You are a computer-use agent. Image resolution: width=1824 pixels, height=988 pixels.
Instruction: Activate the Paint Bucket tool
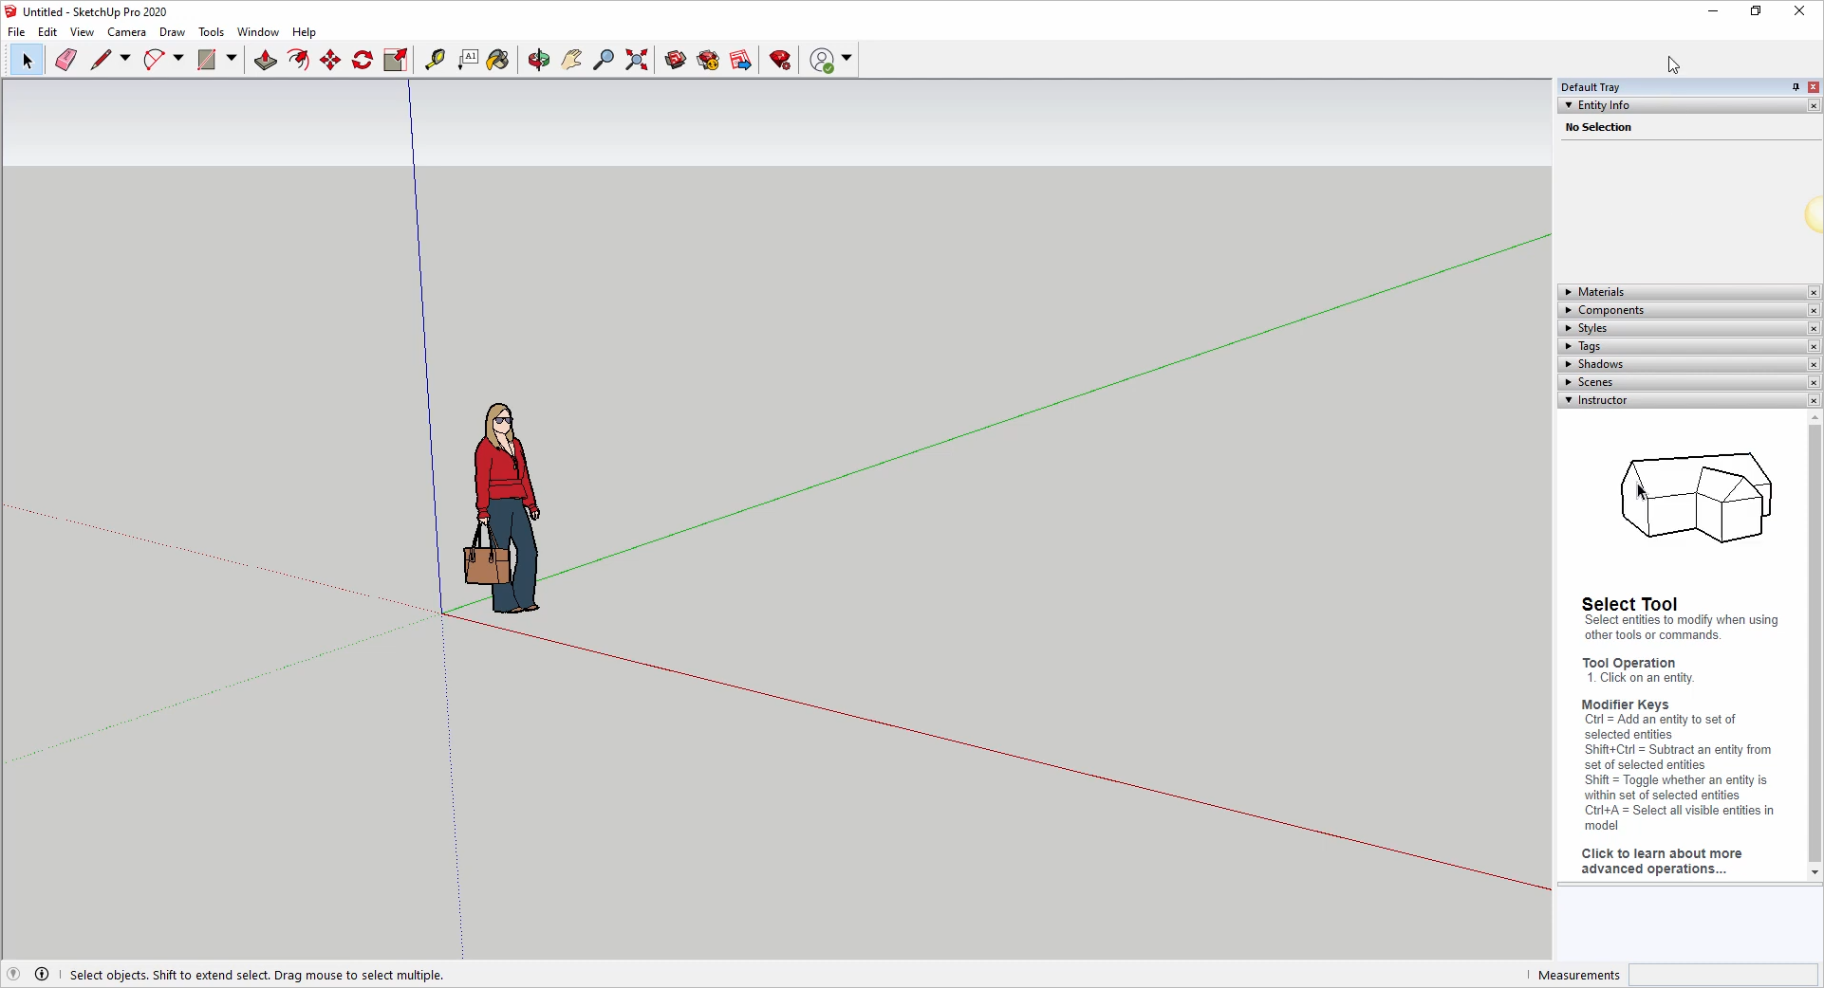[498, 60]
